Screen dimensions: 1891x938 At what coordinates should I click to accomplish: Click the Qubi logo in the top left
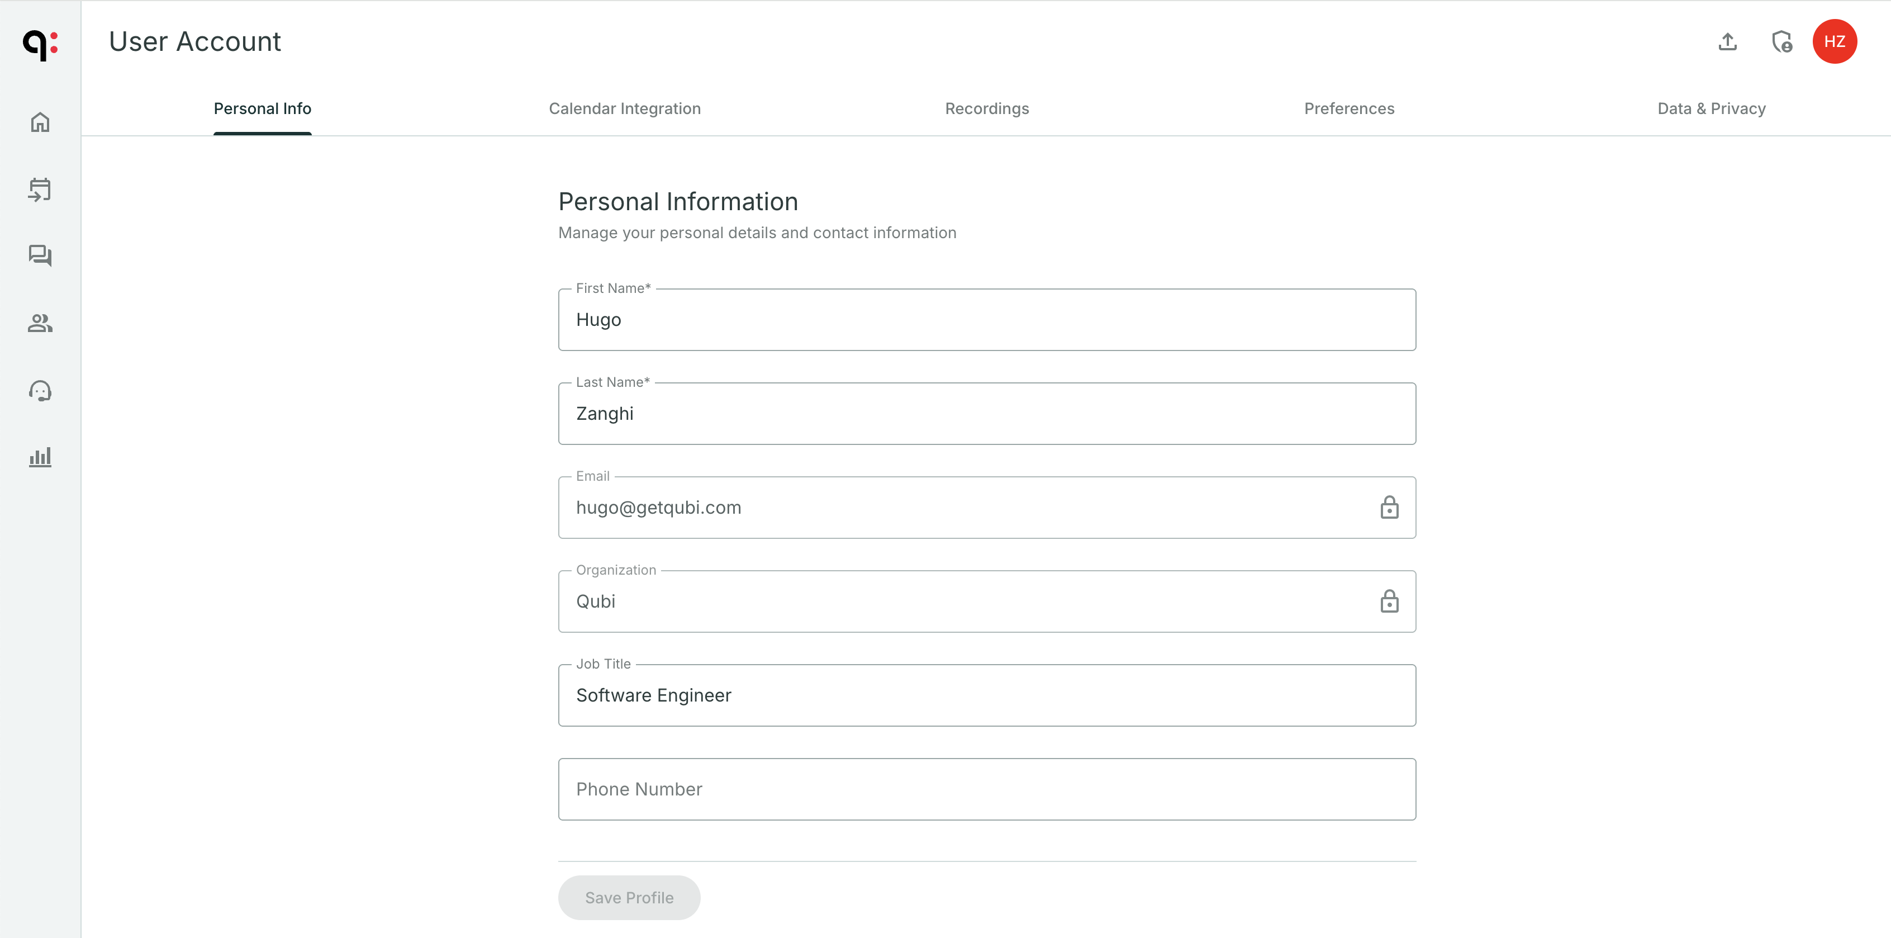[x=40, y=45]
